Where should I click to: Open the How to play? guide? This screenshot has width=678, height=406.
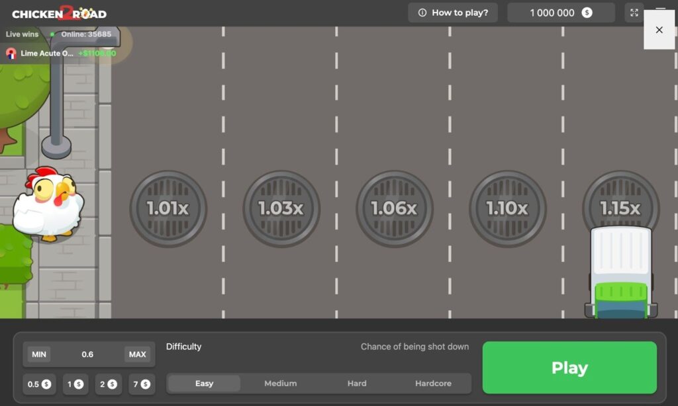pyautogui.click(x=453, y=13)
